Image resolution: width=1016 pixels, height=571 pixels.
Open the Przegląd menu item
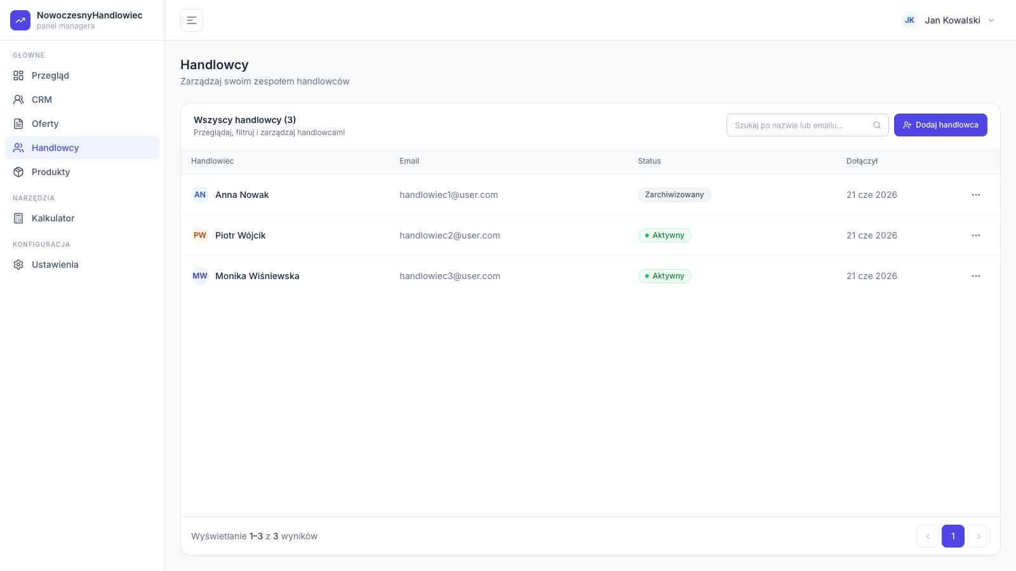(x=82, y=75)
